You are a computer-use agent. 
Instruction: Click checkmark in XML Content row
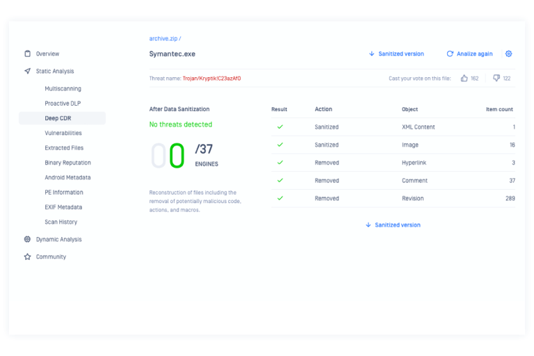[x=280, y=127]
